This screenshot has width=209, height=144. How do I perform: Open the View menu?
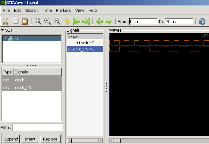pos(80,10)
